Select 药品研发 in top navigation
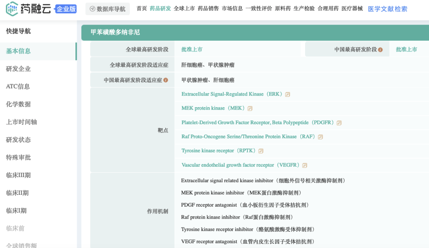 click(x=160, y=9)
